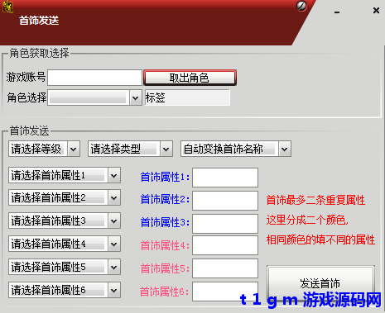Click the 首饰属性3 value input box
Image resolution: width=385 pixels, height=313 pixels.
tap(225, 224)
